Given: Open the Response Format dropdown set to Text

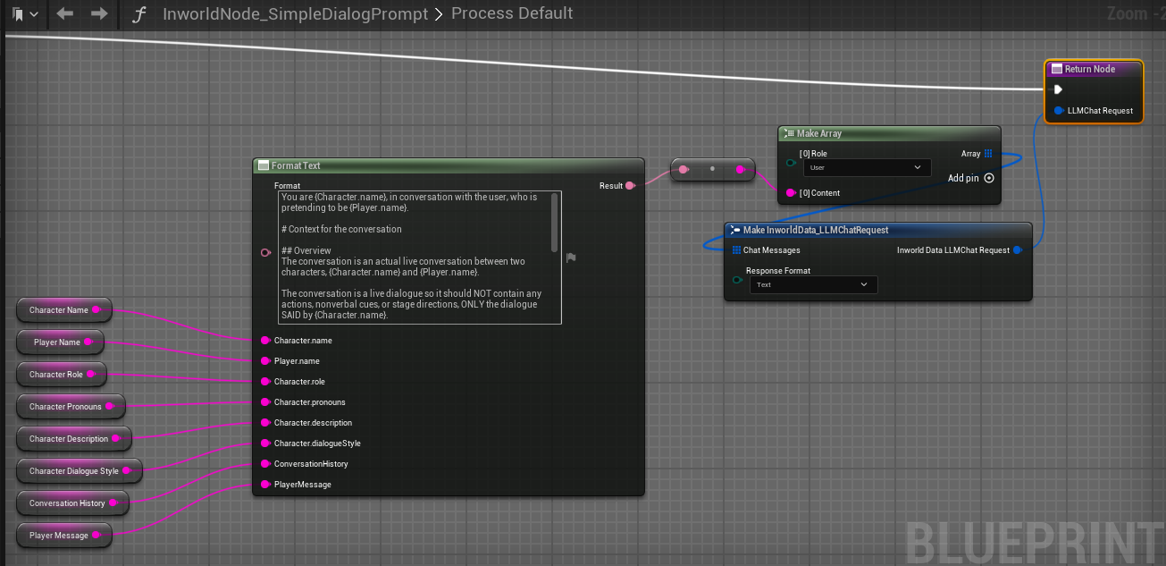Looking at the screenshot, I should coord(813,284).
